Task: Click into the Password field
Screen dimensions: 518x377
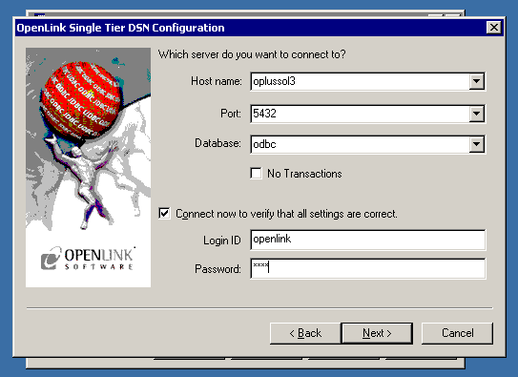Action: point(367,268)
